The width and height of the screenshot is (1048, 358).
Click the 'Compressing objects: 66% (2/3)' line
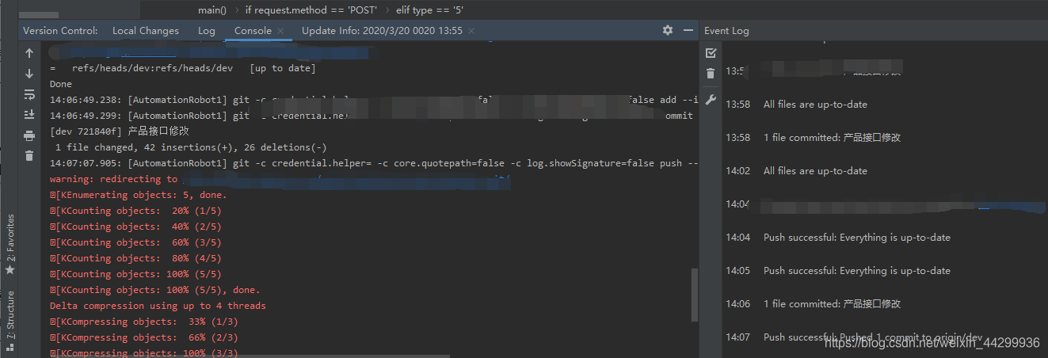144,337
